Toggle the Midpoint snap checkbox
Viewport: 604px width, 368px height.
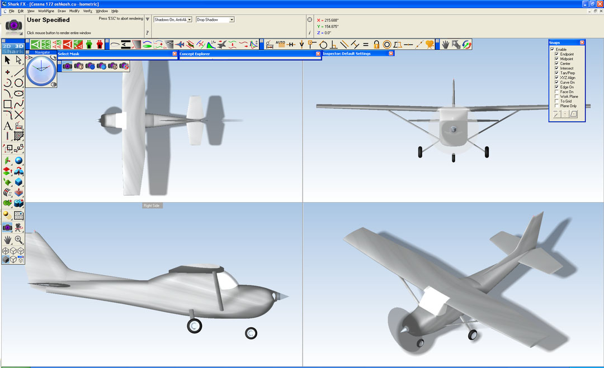pyautogui.click(x=556, y=59)
